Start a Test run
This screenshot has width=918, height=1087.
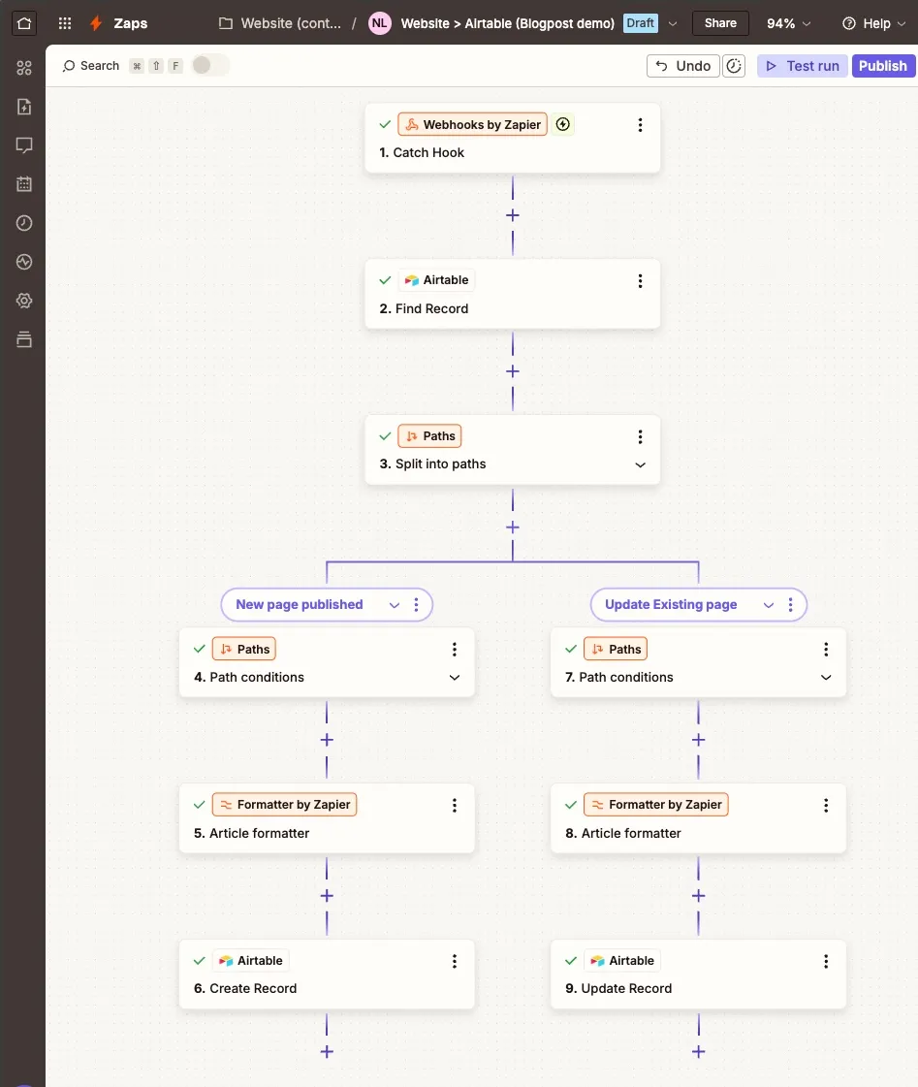pos(802,65)
